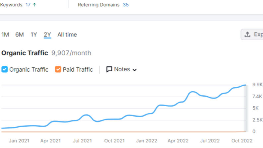Click the export upload arrow icon
Screen dimensions: 263x148
pyautogui.click(x=247, y=35)
